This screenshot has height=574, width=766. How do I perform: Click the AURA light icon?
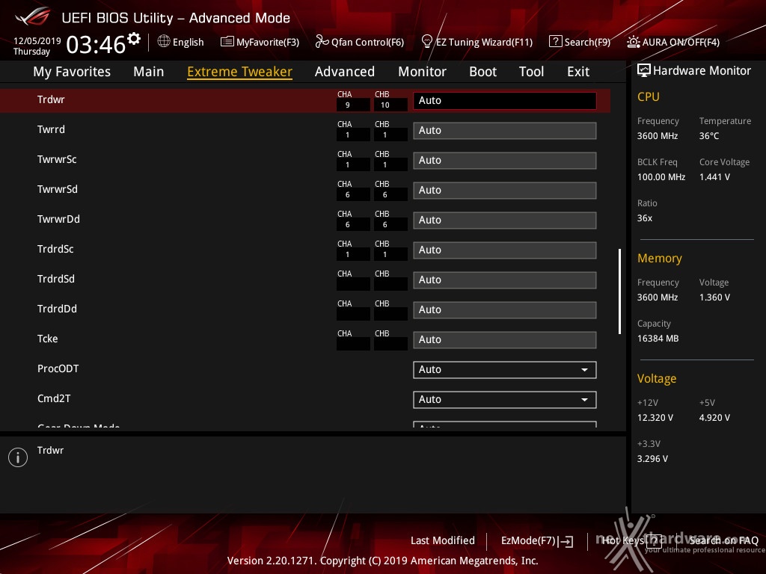click(x=633, y=42)
